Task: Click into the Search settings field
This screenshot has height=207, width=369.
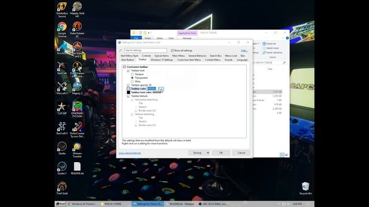Action: pos(145,51)
